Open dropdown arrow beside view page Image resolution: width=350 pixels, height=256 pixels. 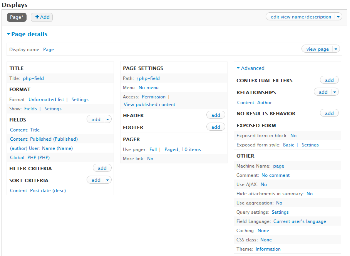336,49
